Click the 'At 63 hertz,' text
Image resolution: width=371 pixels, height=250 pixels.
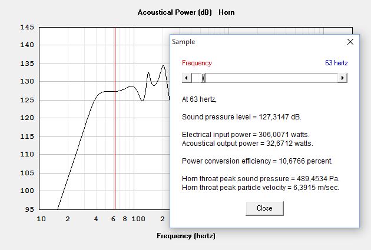coord(199,99)
